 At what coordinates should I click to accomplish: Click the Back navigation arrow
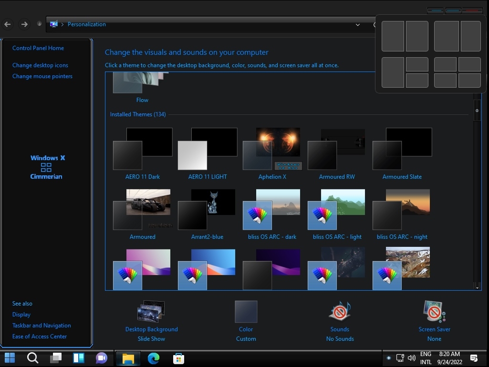(x=8, y=24)
